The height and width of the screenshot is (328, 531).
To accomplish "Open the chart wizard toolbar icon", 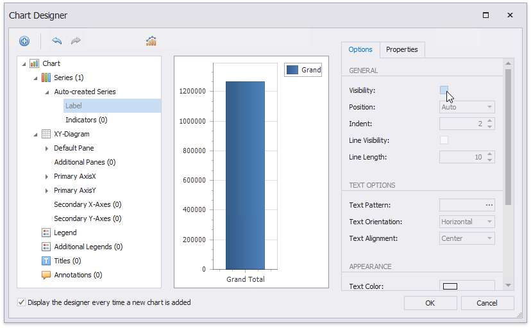I will tap(151, 41).
